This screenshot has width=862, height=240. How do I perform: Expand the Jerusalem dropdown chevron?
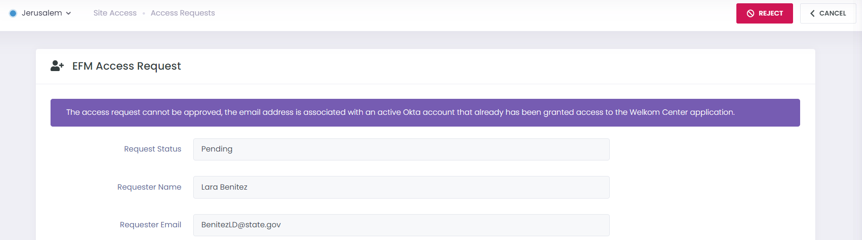(68, 13)
